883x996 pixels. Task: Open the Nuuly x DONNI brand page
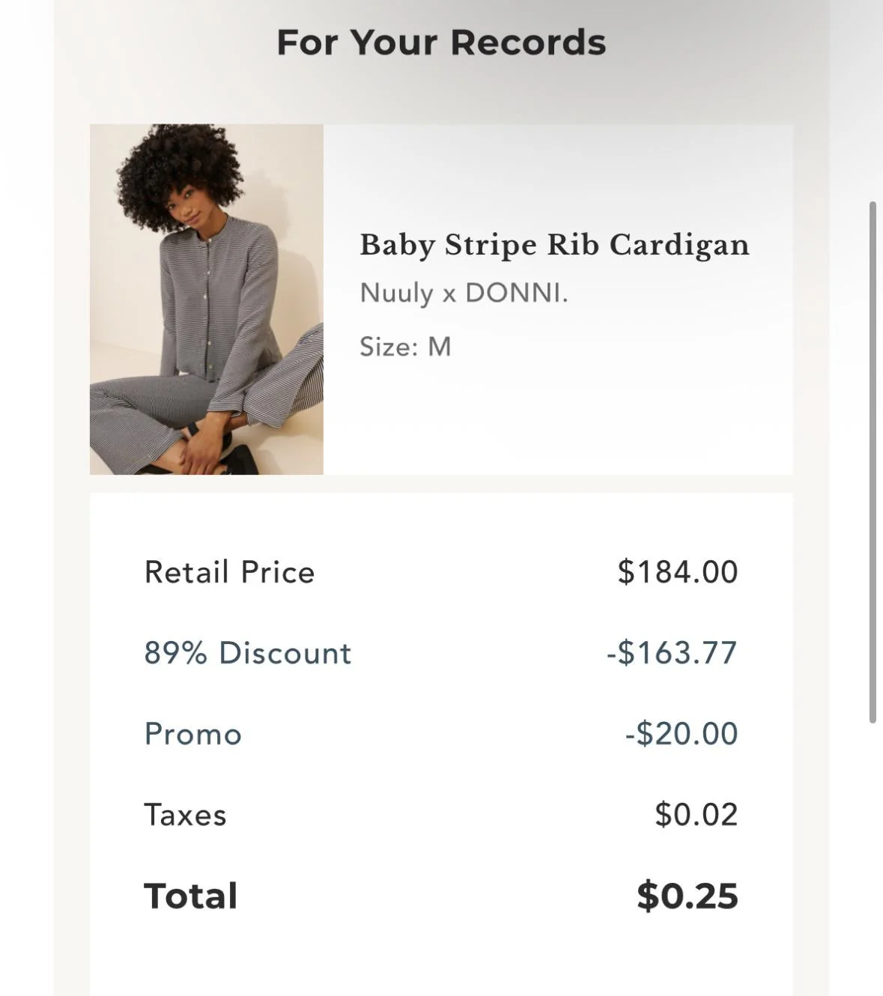464,294
